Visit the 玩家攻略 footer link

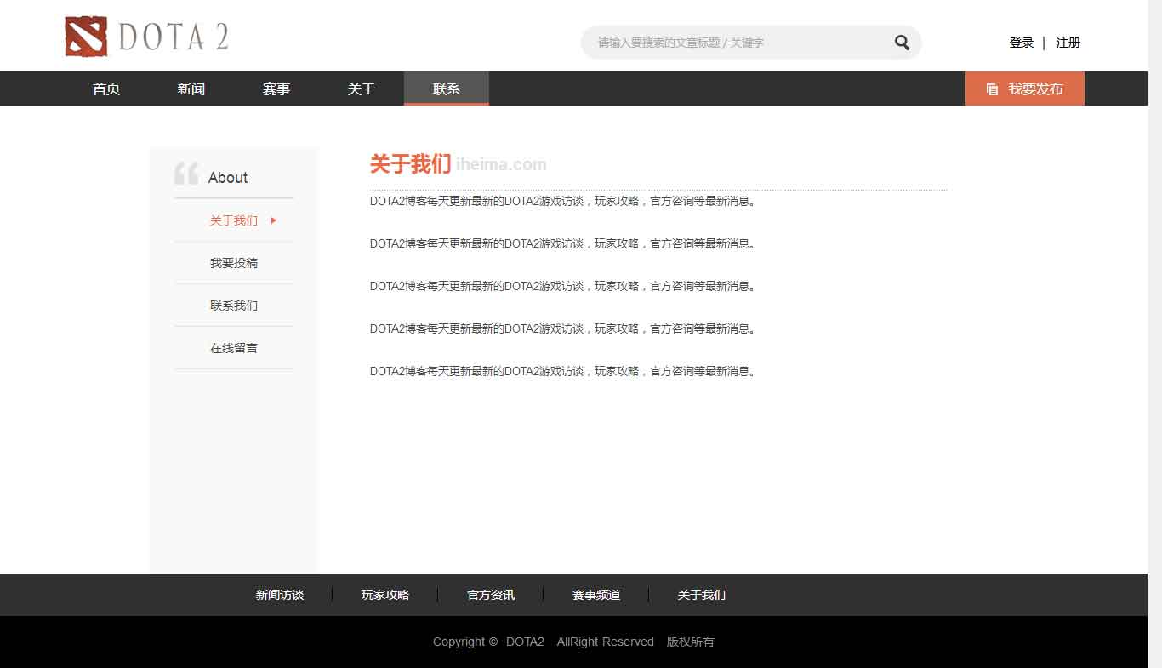coord(385,595)
